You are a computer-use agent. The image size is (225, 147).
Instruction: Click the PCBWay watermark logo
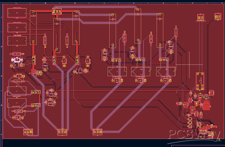tap(190, 134)
